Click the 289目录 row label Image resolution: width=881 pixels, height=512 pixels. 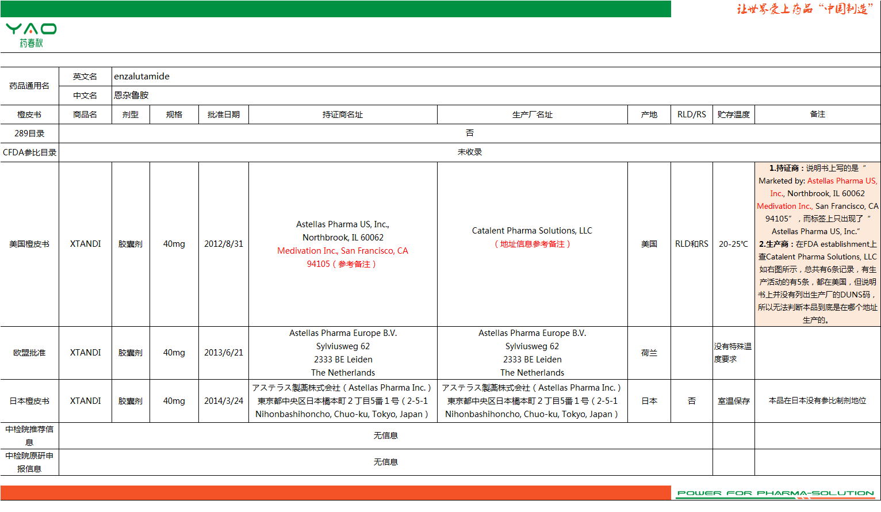tap(29, 133)
